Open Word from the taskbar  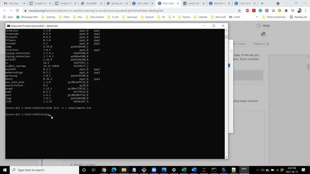coord(194,170)
